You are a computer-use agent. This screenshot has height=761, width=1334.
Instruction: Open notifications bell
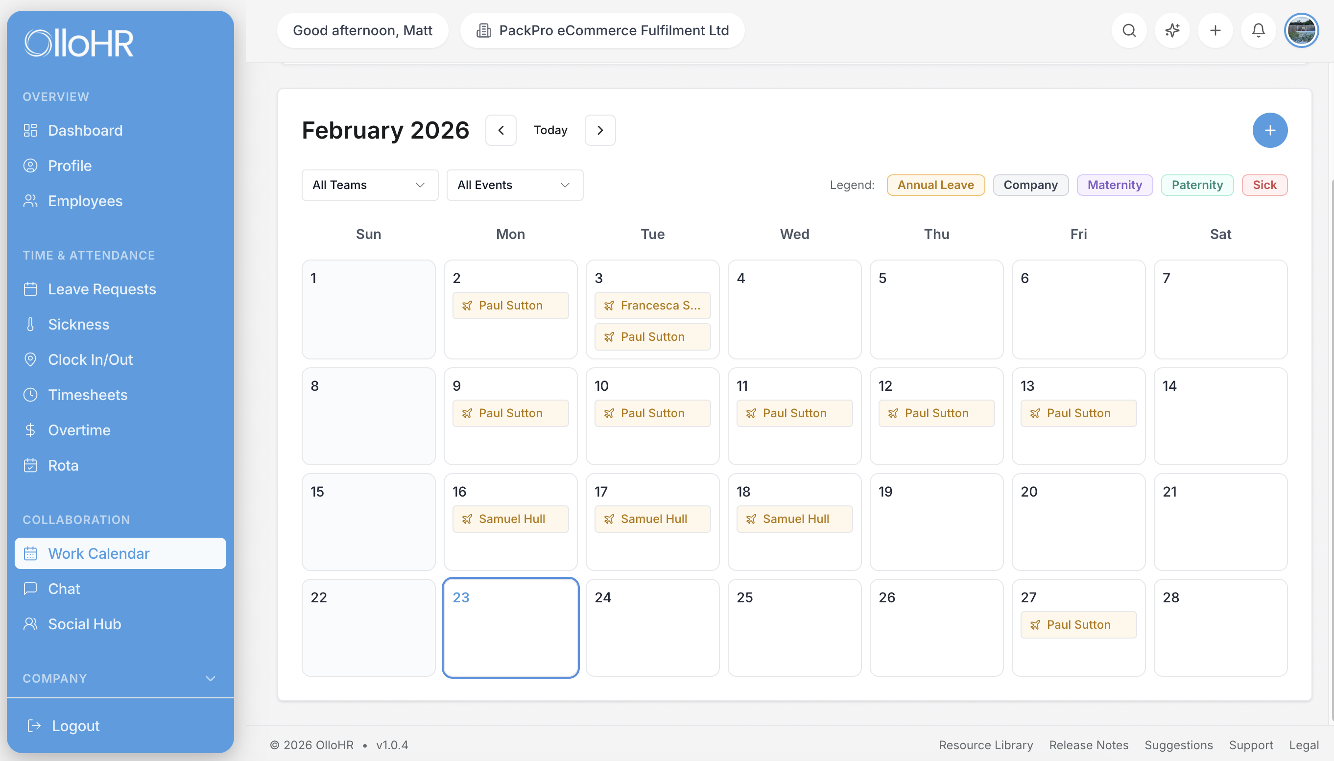(1258, 30)
